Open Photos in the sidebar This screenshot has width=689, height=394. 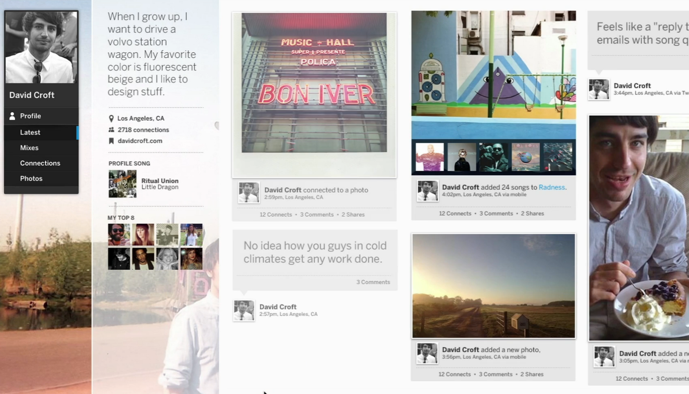pos(31,179)
